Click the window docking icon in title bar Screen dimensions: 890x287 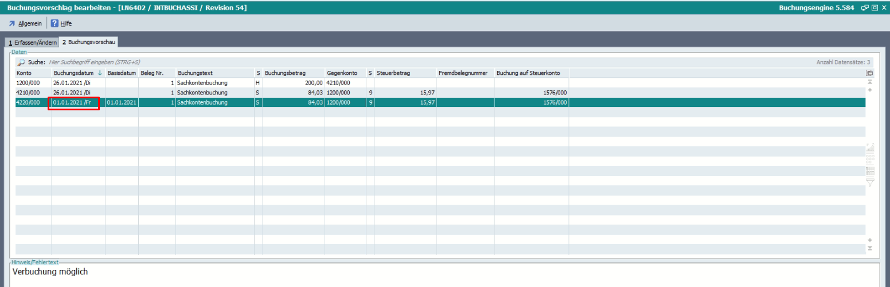point(864,8)
